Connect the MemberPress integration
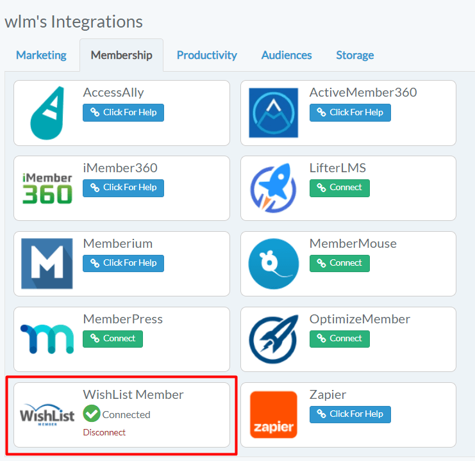The image size is (475, 461). coord(113,339)
